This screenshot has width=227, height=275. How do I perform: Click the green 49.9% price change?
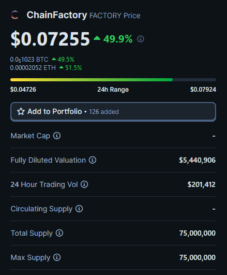113,39
